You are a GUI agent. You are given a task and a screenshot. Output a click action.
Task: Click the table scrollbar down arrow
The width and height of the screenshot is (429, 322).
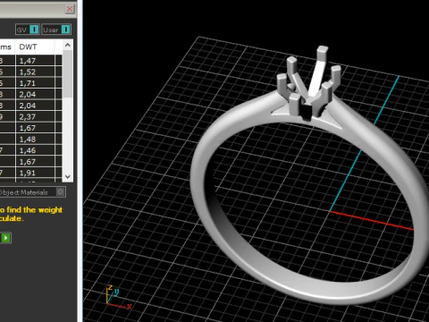tap(68, 176)
